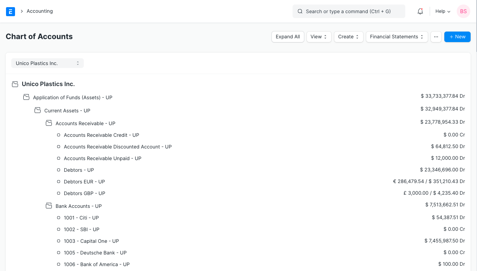Open the search command bar via its magnifier icon
Screen dimensions: 477x271
300,11
